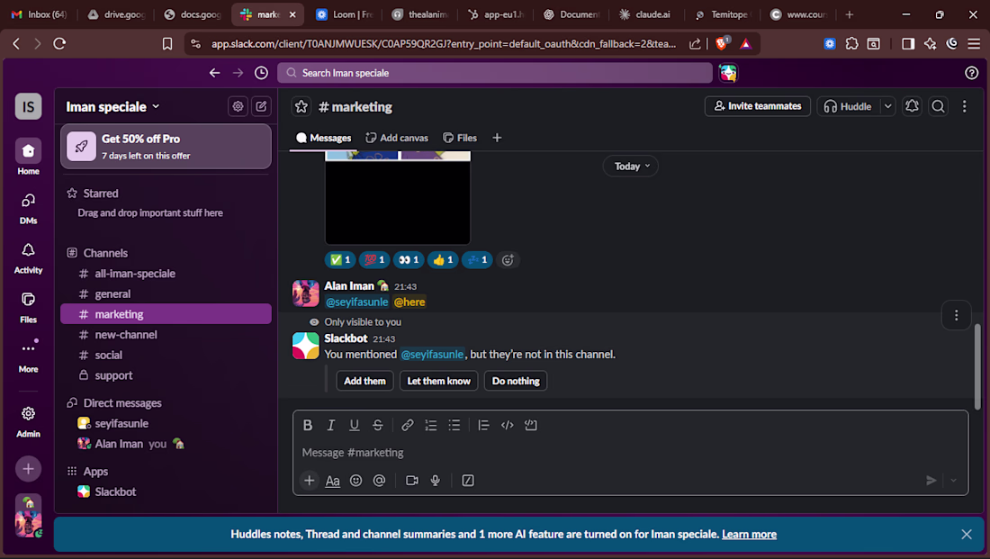
Task: Go to Home in the Slack sidebar
Action: coord(29,157)
